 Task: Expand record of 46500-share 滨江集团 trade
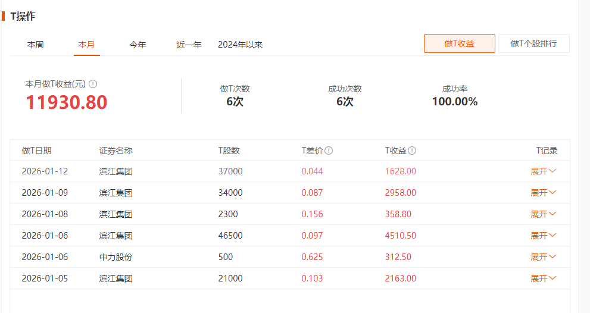tap(543, 236)
